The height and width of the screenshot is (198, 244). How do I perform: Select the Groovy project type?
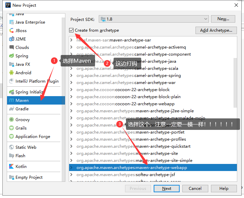tap(34, 119)
